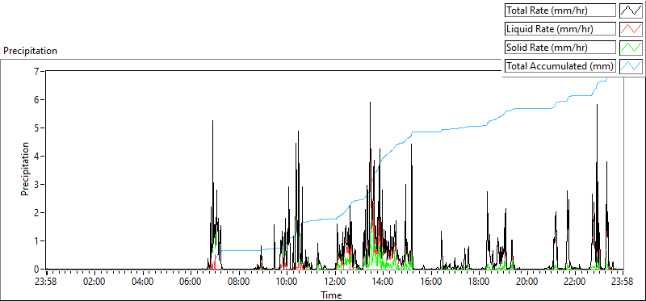The height and width of the screenshot is (301, 646).
Task: Click the Solid Rate green plot icon
Action: [x=631, y=48]
